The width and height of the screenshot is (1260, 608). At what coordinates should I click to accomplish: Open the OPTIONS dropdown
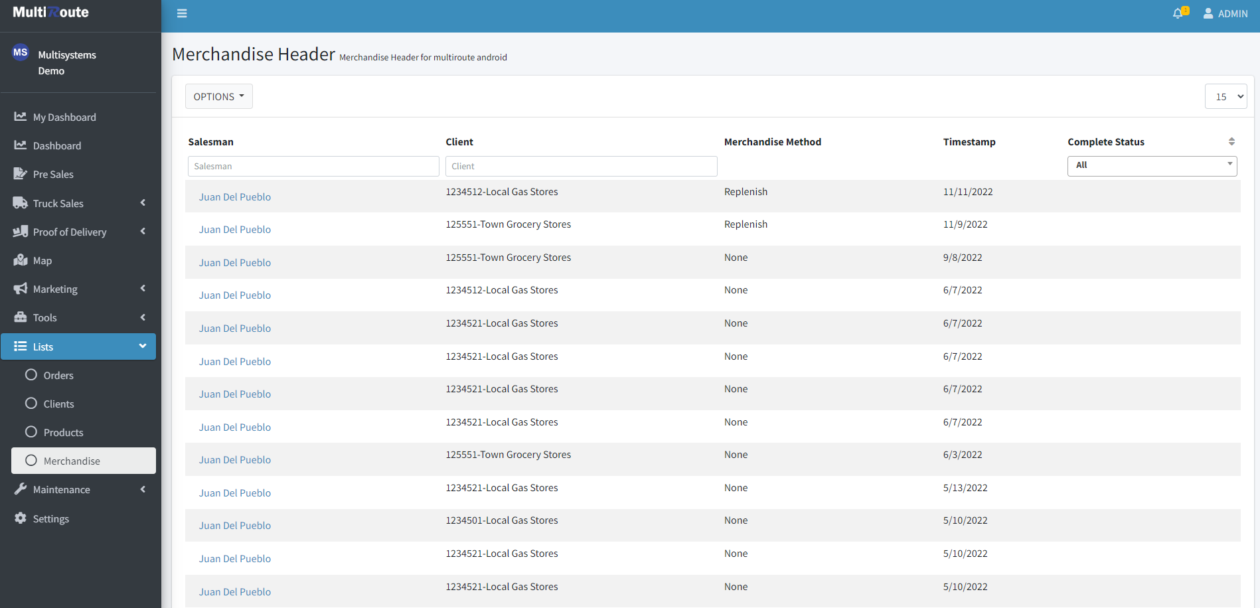(x=218, y=96)
